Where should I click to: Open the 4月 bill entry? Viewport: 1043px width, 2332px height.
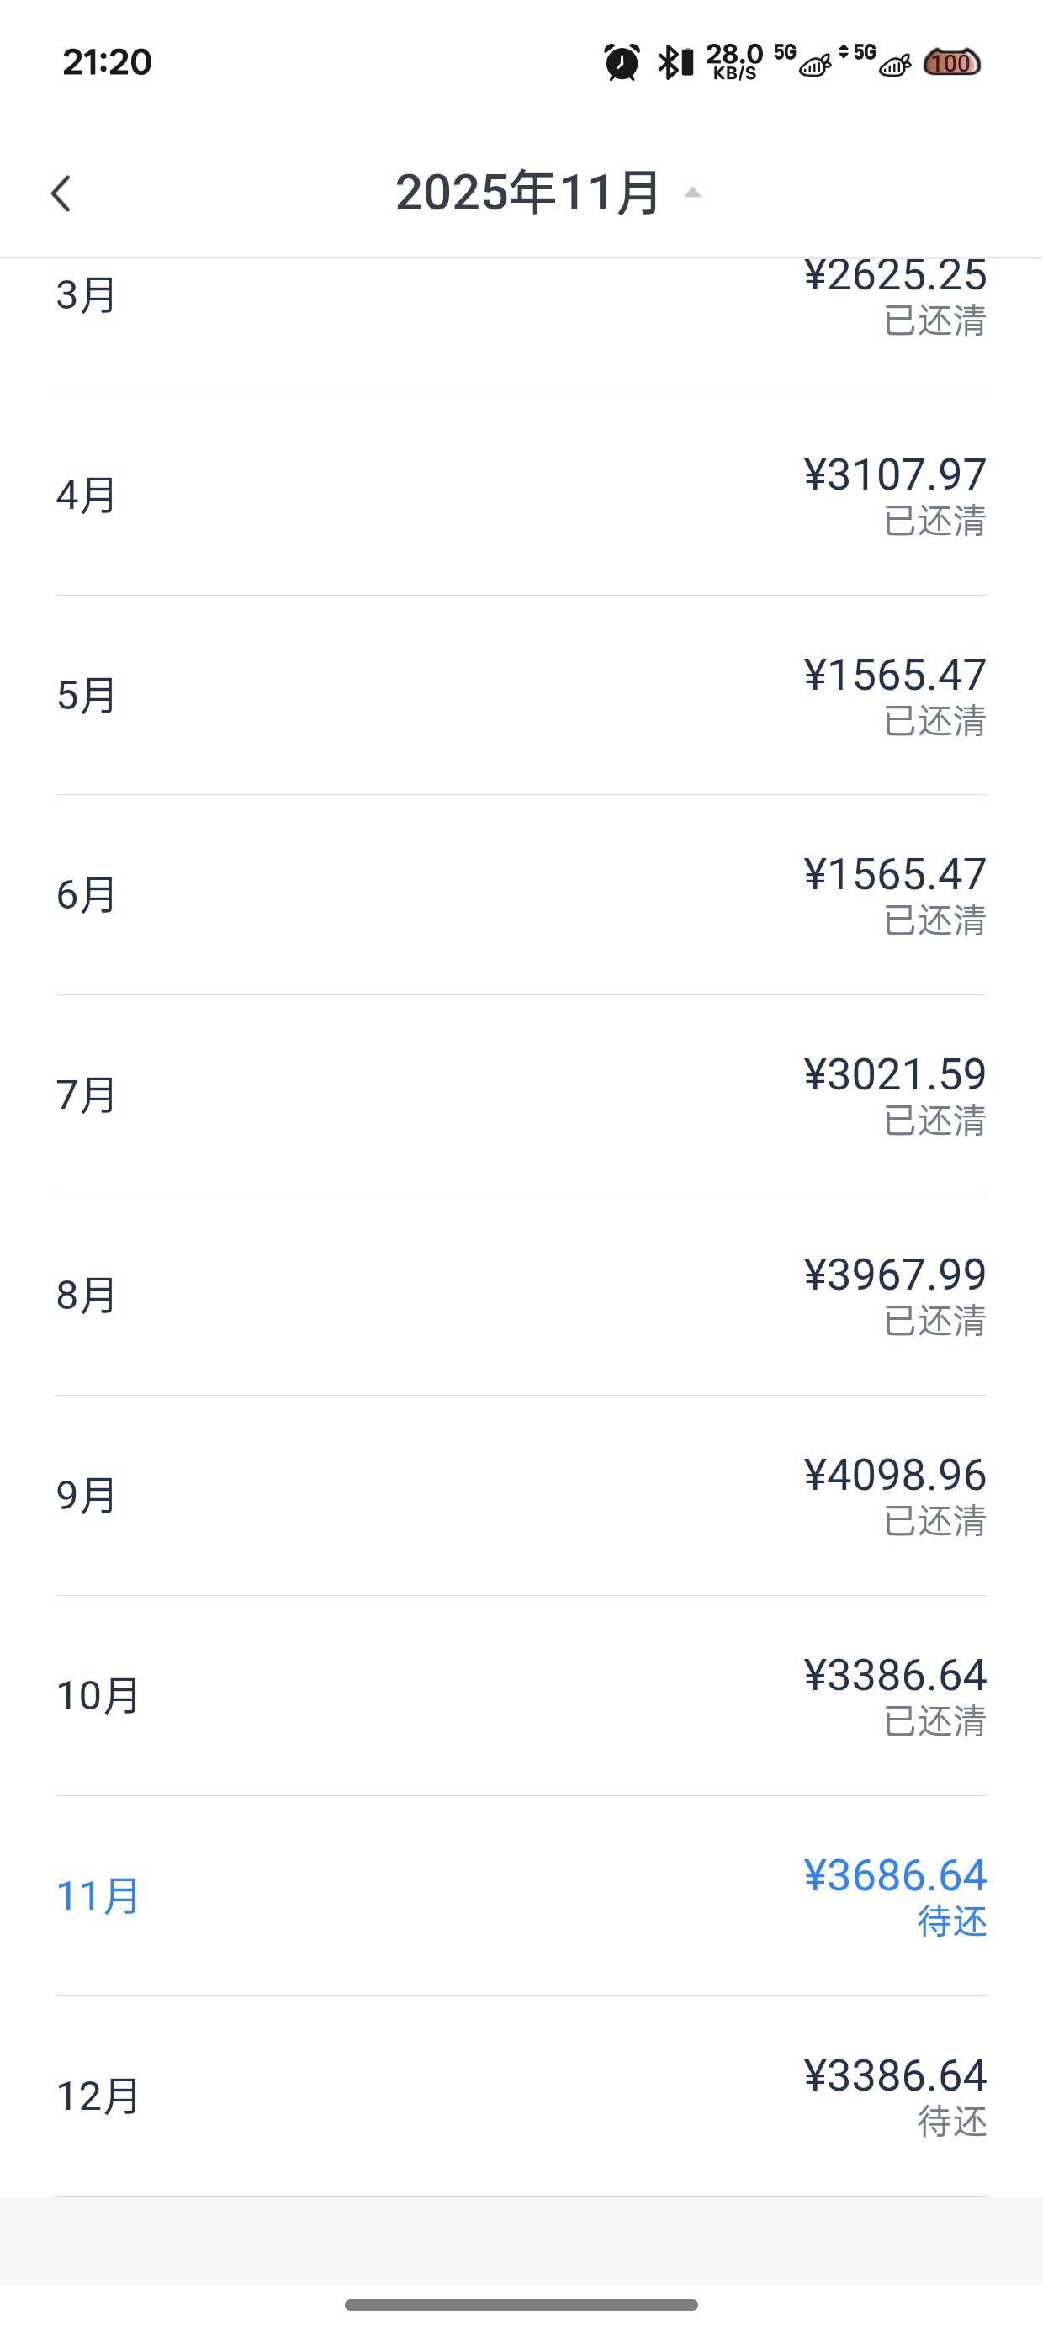tap(521, 496)
